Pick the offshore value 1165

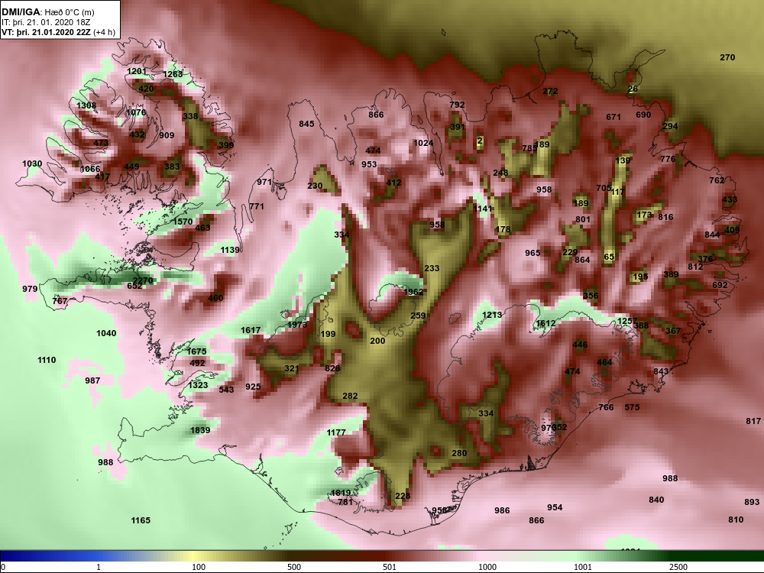click(x=141, y=520)
